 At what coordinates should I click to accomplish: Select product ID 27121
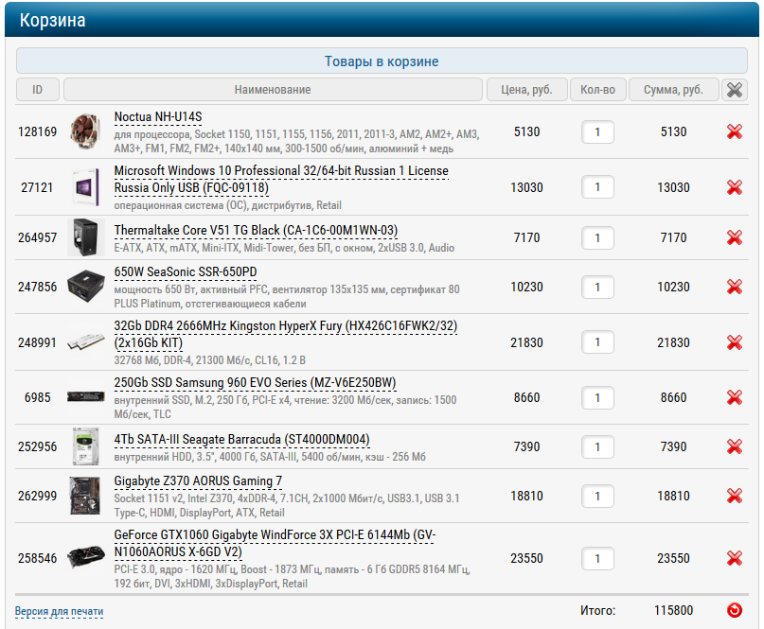point(37,187)
